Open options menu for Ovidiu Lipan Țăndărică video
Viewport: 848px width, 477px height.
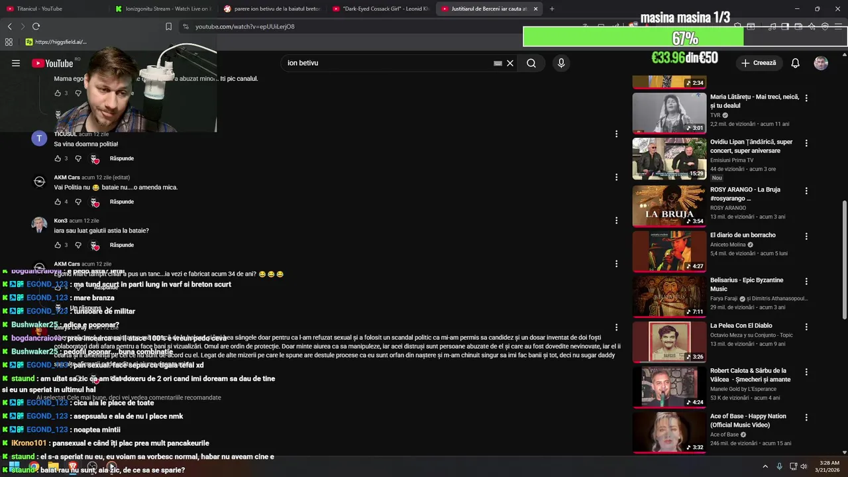(806, 142)
